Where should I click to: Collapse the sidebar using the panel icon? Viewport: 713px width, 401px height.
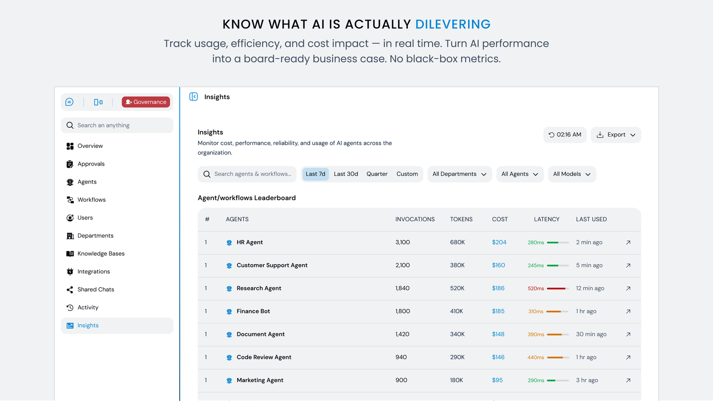pos(193,97)
